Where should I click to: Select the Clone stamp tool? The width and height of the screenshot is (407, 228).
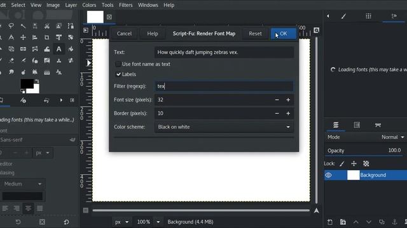click(59, 61)
